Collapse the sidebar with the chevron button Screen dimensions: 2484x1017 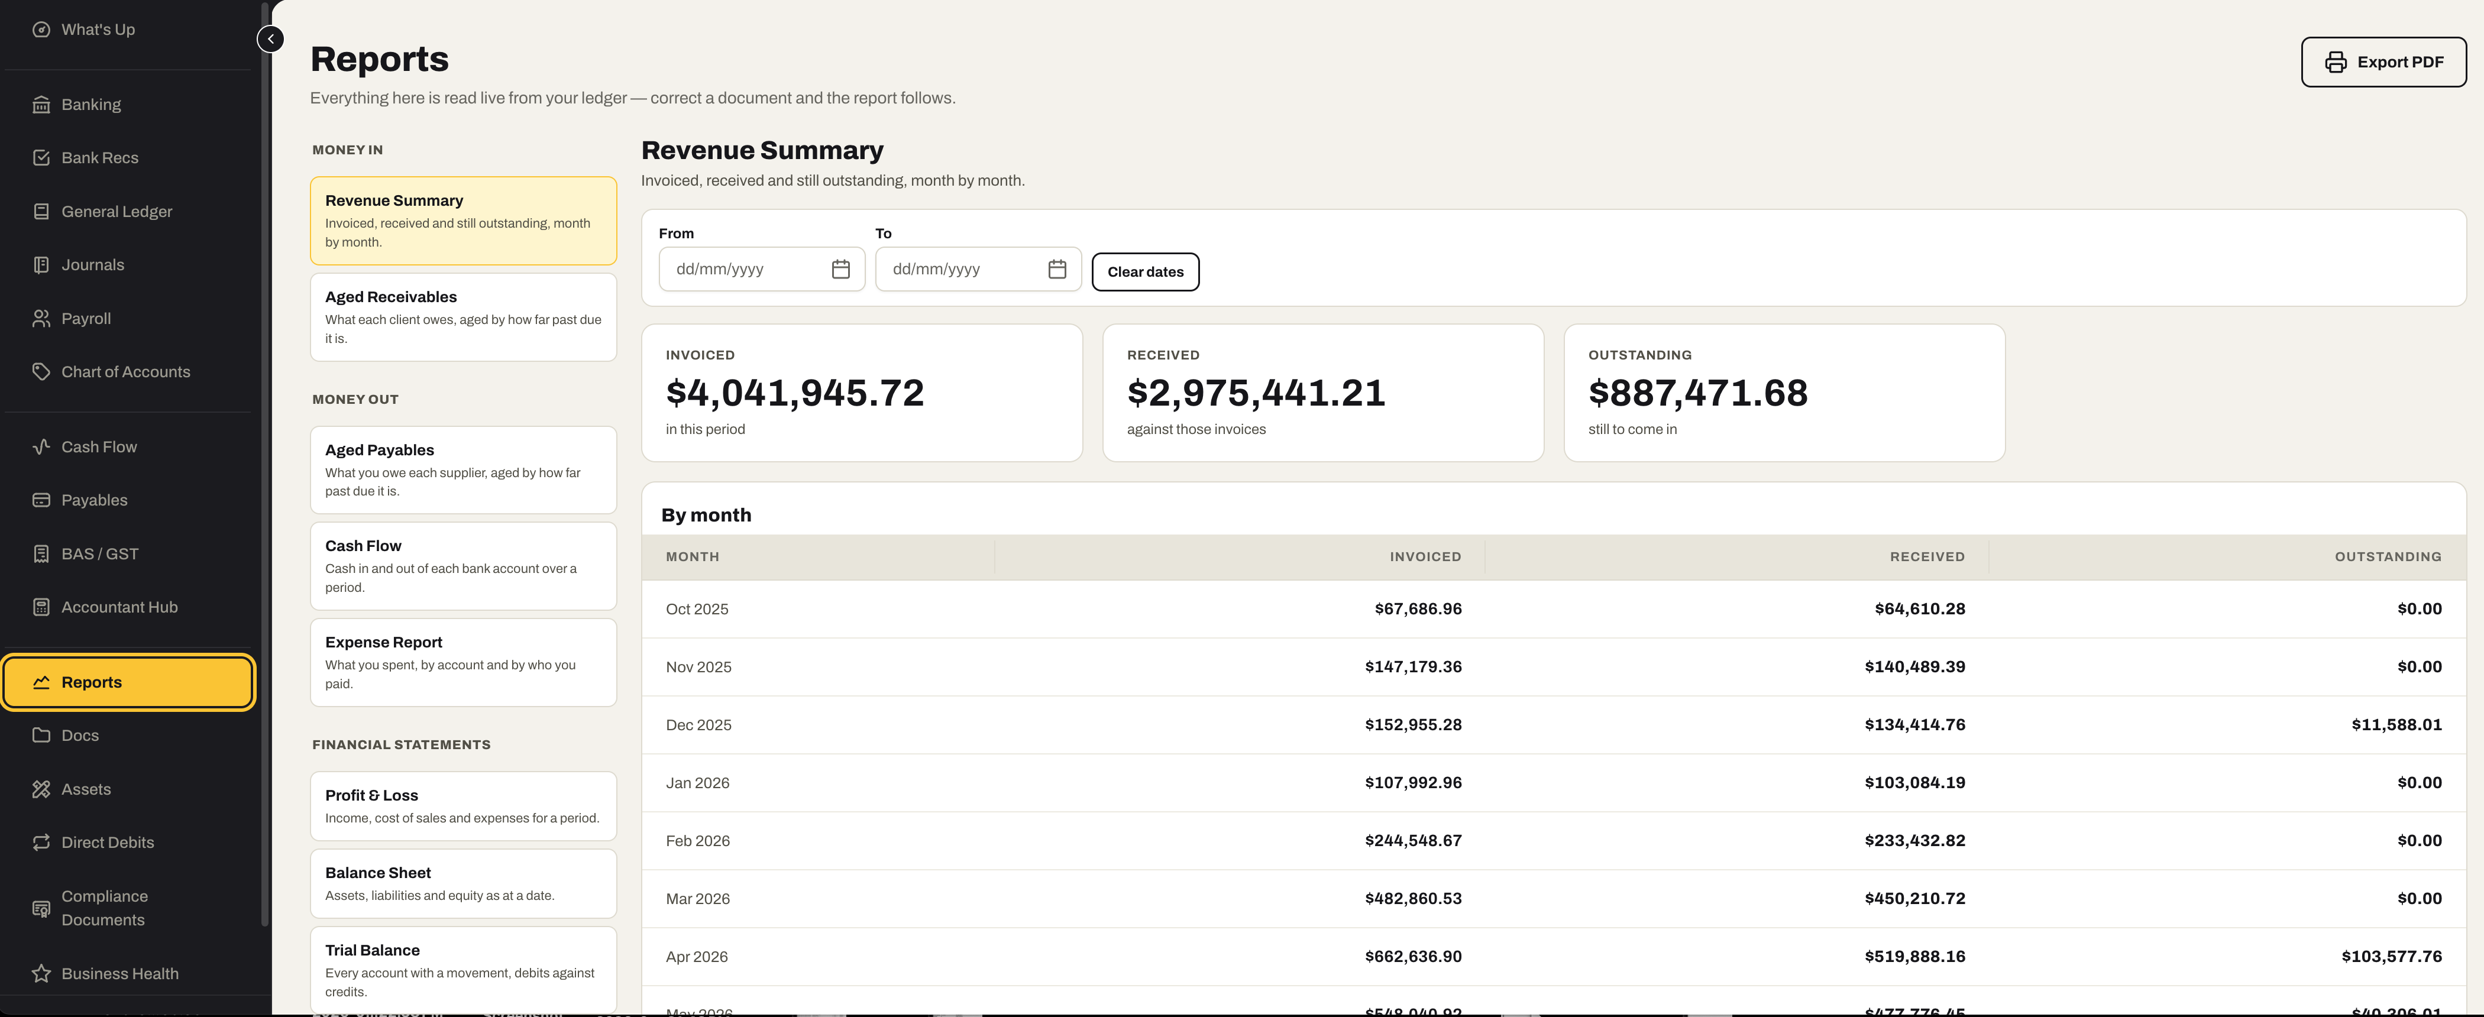tap(271, 40)
